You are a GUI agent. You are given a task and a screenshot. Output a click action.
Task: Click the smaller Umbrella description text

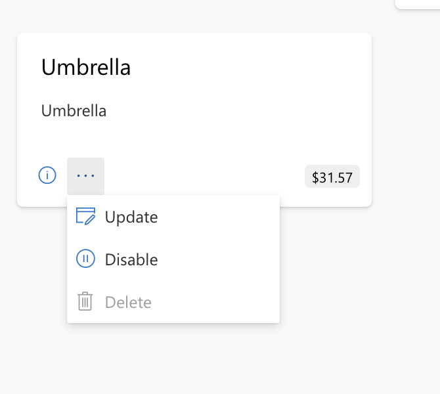coord(74,110)
